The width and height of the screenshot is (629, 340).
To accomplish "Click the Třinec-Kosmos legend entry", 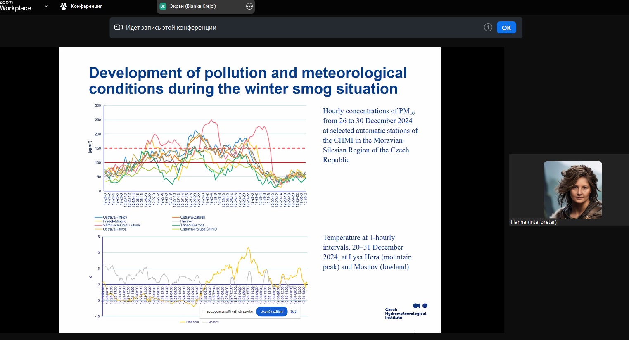I will tap(192, 225).
